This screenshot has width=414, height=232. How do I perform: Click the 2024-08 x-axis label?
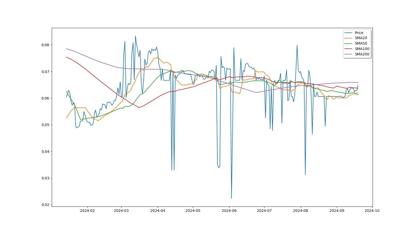(301, 211)
